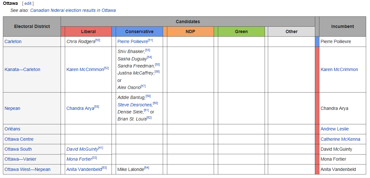Click Pierre Poilievre in Conservative column

pyautogui.click(x=132, y=41)
